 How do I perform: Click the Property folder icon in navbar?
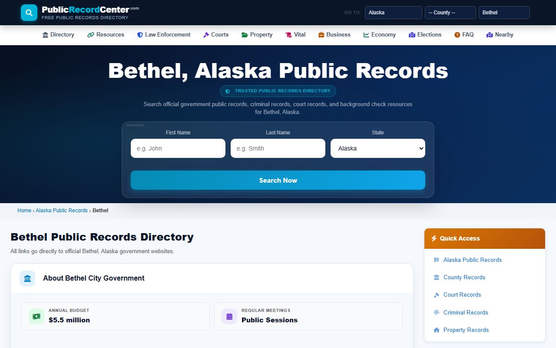(x=245, y=35)
